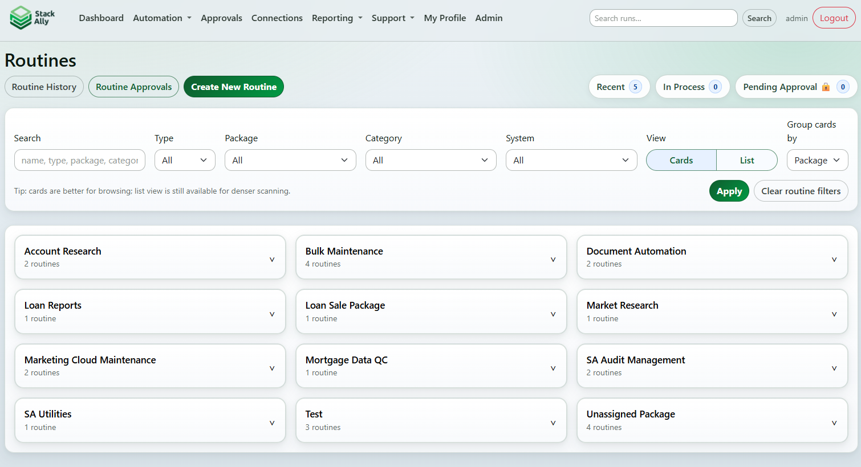
Task: Go to the Approvals page
Action: [x=221, y=18]
